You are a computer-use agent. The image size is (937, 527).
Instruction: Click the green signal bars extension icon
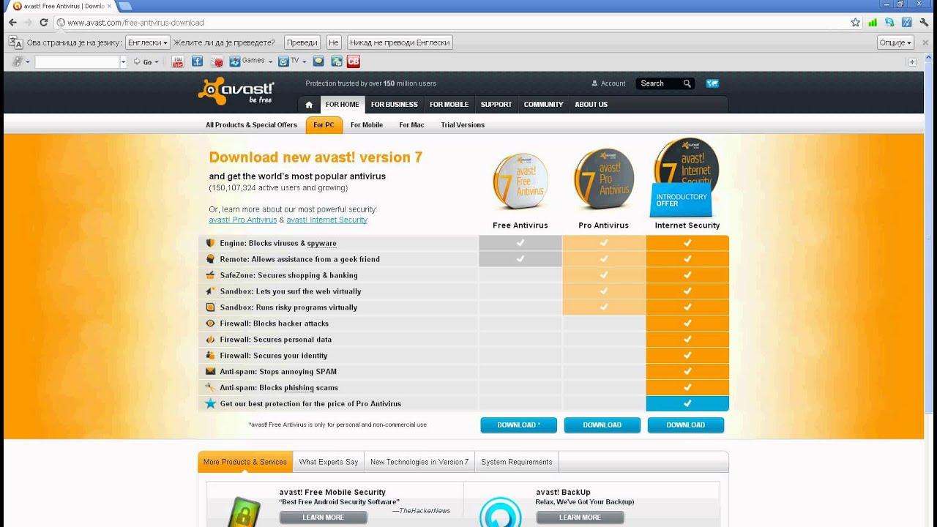click(873, 23)
